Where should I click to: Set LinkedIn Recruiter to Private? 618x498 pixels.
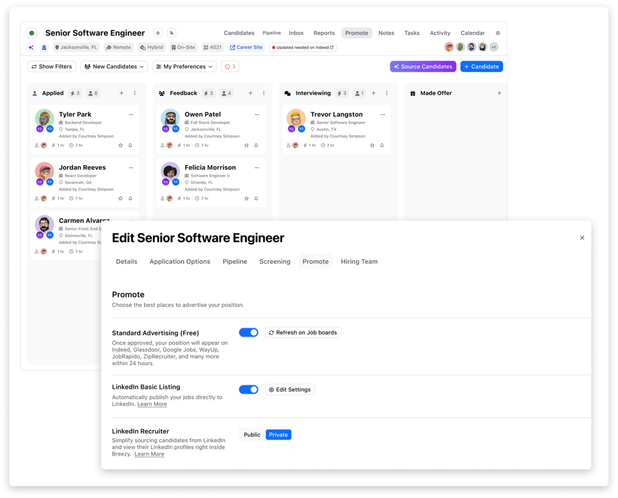pos(278,435)
